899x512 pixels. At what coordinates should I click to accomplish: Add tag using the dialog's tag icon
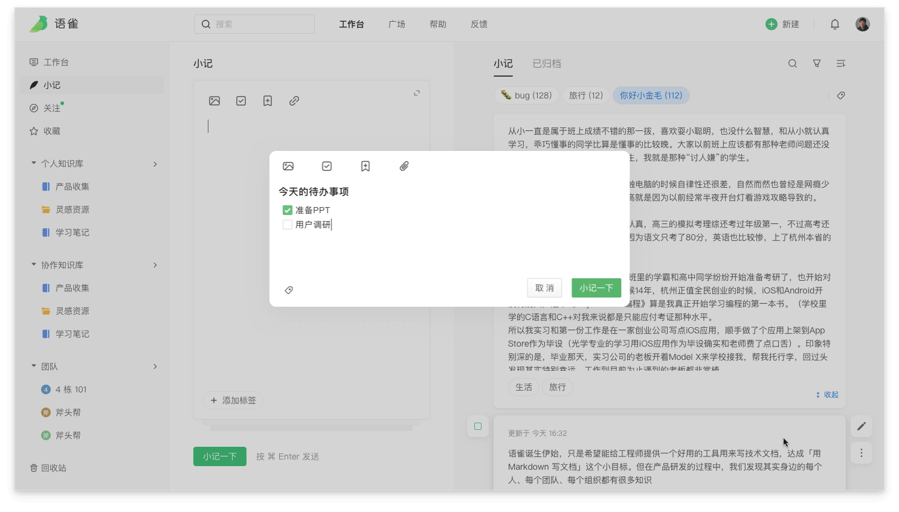pos(289,290)
